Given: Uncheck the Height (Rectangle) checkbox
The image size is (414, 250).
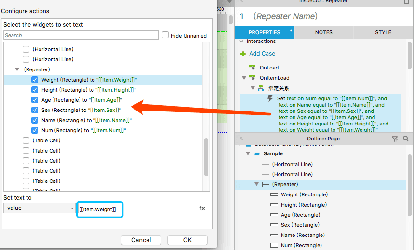Looking at the screenshot, I should [x=35, y=90].
